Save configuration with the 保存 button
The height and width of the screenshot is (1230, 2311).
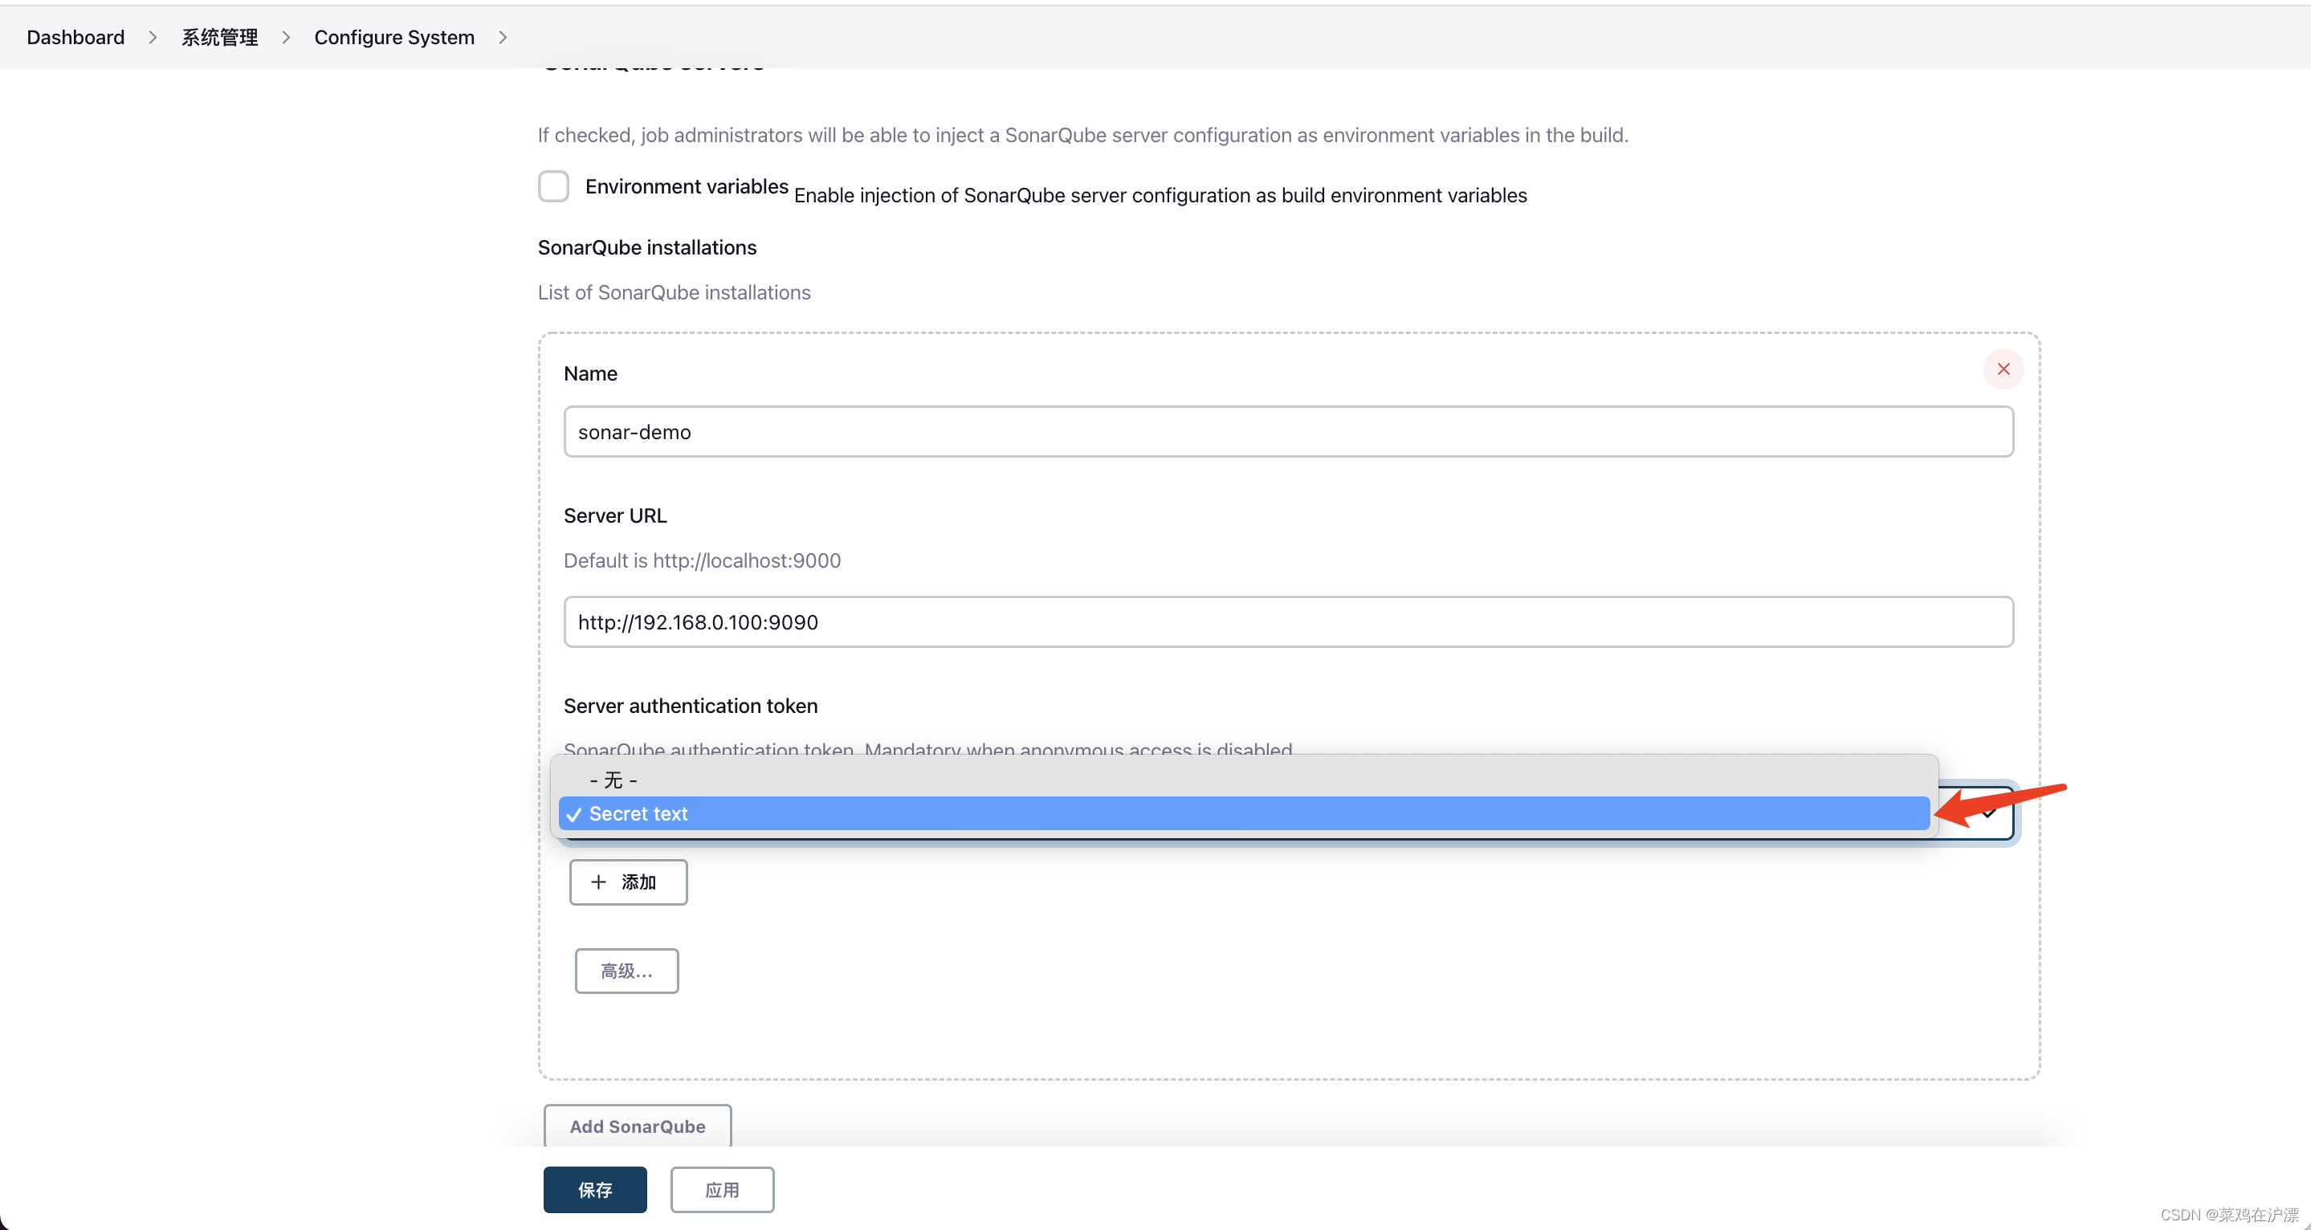click(595, 1190)
